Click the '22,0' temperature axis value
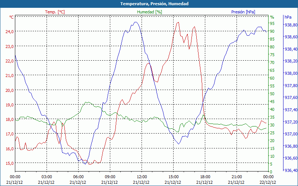Screen dimensions: 298x186 (x=10, y=61)
